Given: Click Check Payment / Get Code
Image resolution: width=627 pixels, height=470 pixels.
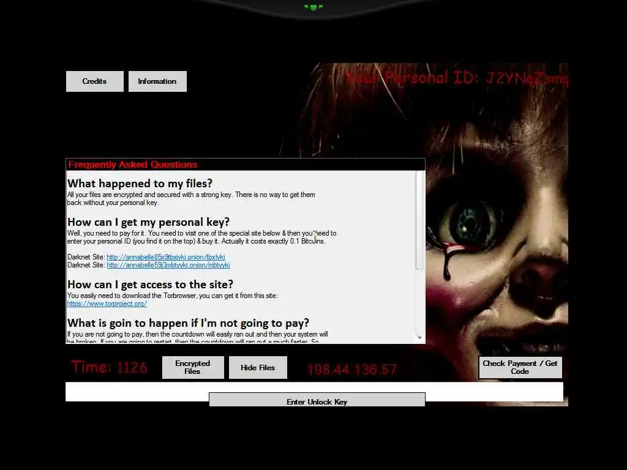Looking at the screenshot, I should tap(520, 367).
